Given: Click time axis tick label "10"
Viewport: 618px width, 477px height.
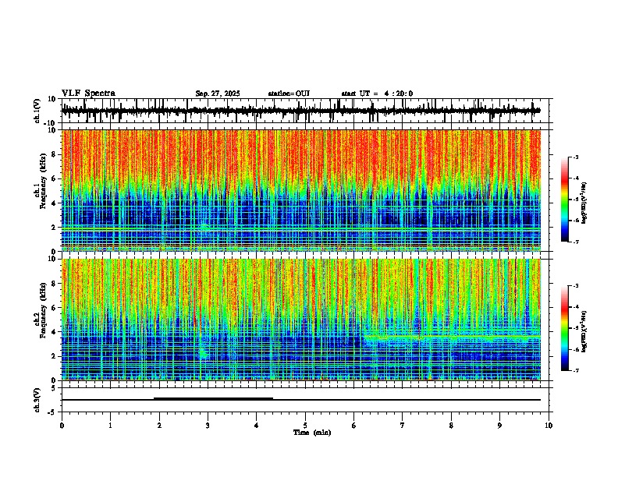Looking at the screenshot, I should point(549,426).
